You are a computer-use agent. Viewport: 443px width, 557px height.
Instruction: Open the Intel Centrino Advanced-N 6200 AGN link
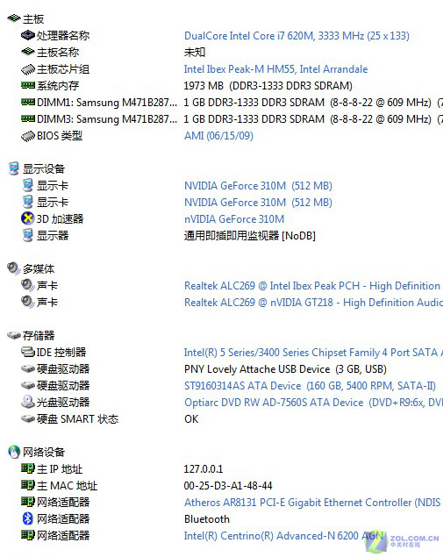pos(283,536)
